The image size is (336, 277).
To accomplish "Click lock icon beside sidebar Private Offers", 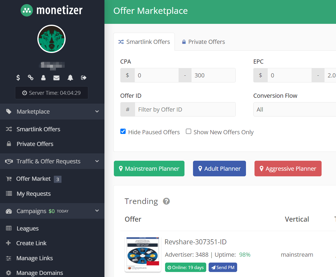I will [x=9, y=144].
